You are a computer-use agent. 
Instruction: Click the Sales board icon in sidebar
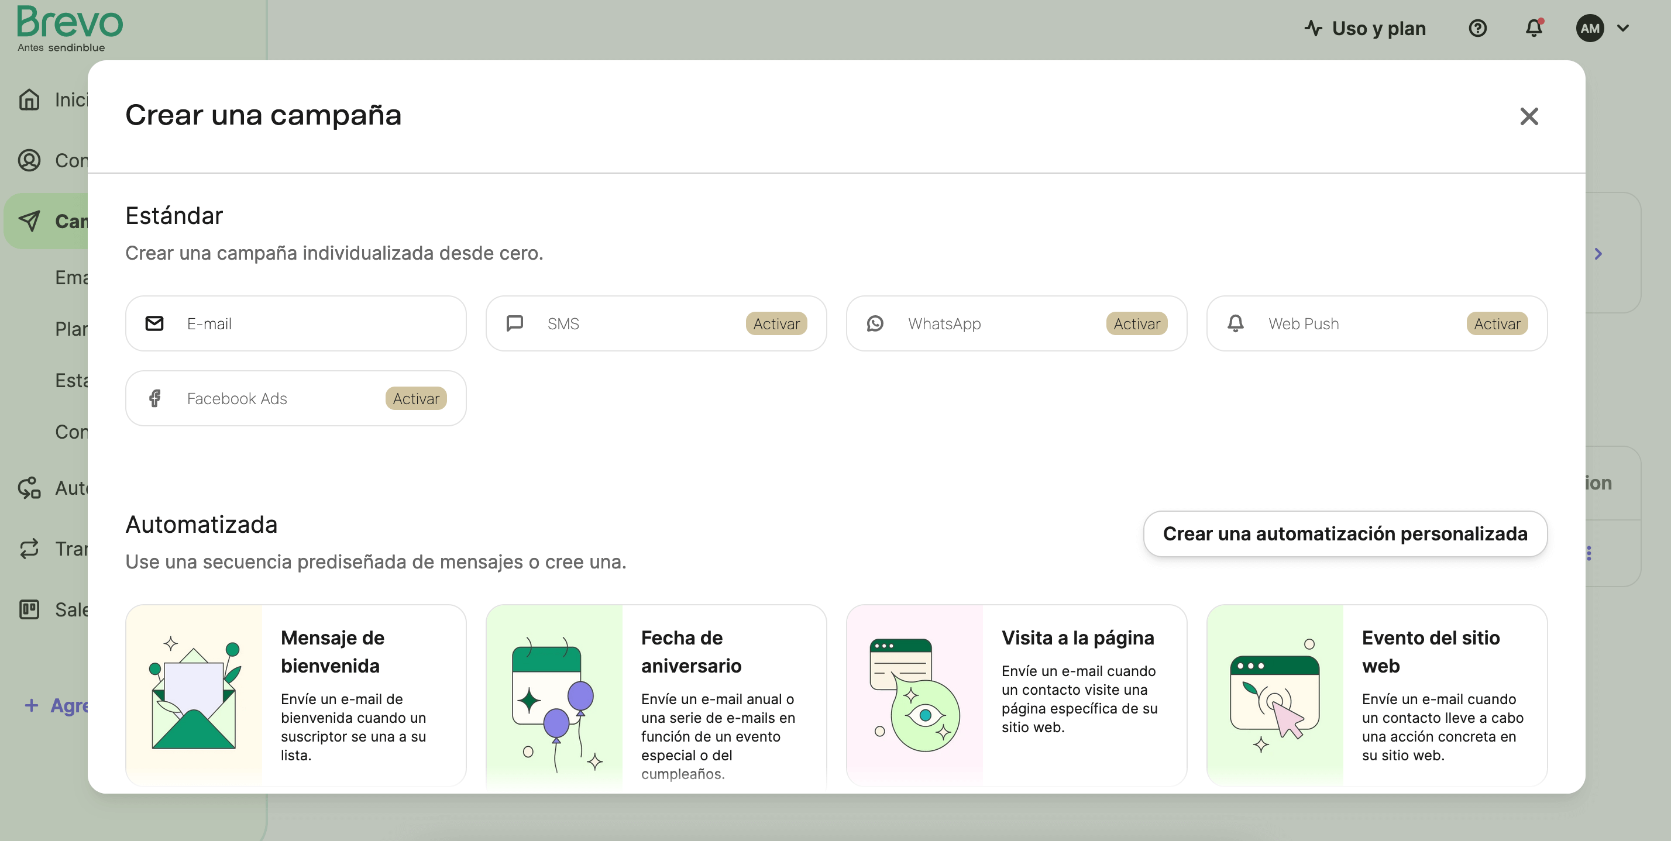[29, 609]
